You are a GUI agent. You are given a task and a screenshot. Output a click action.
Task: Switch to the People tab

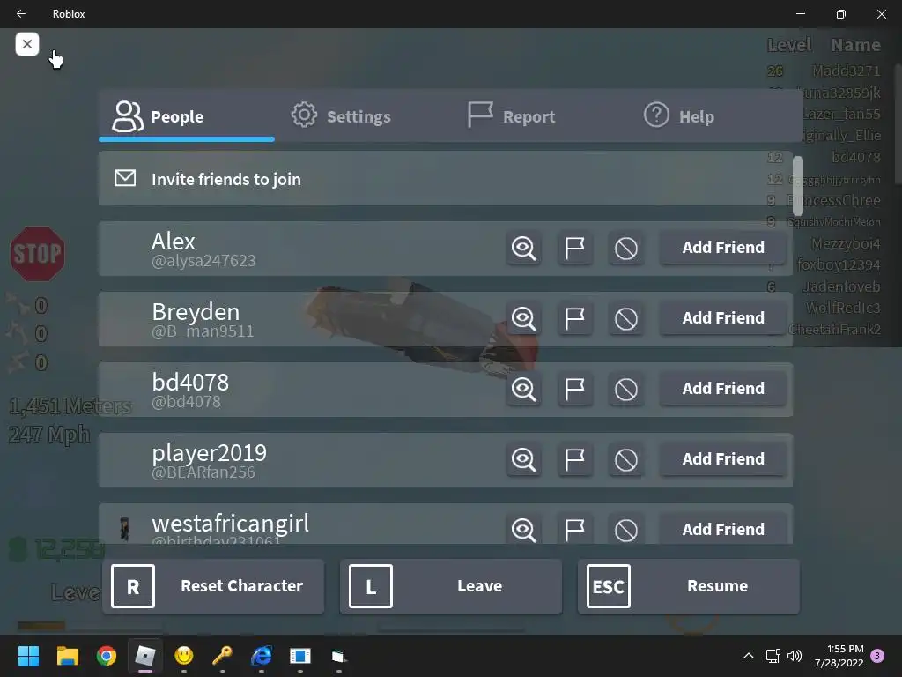pos(187,116)
